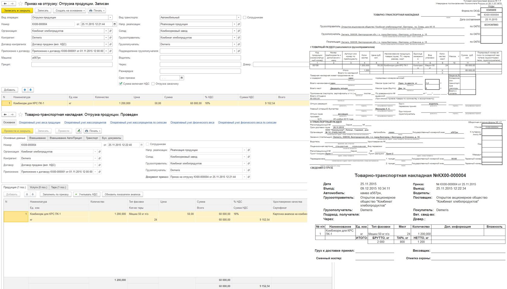
Task: Open Создать на основании dropdown menu
Action: coord(69,11)
